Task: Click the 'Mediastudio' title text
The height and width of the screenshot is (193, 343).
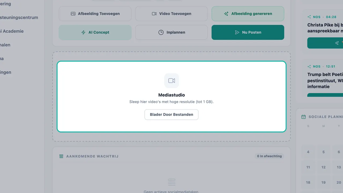Action: (171, 95)
